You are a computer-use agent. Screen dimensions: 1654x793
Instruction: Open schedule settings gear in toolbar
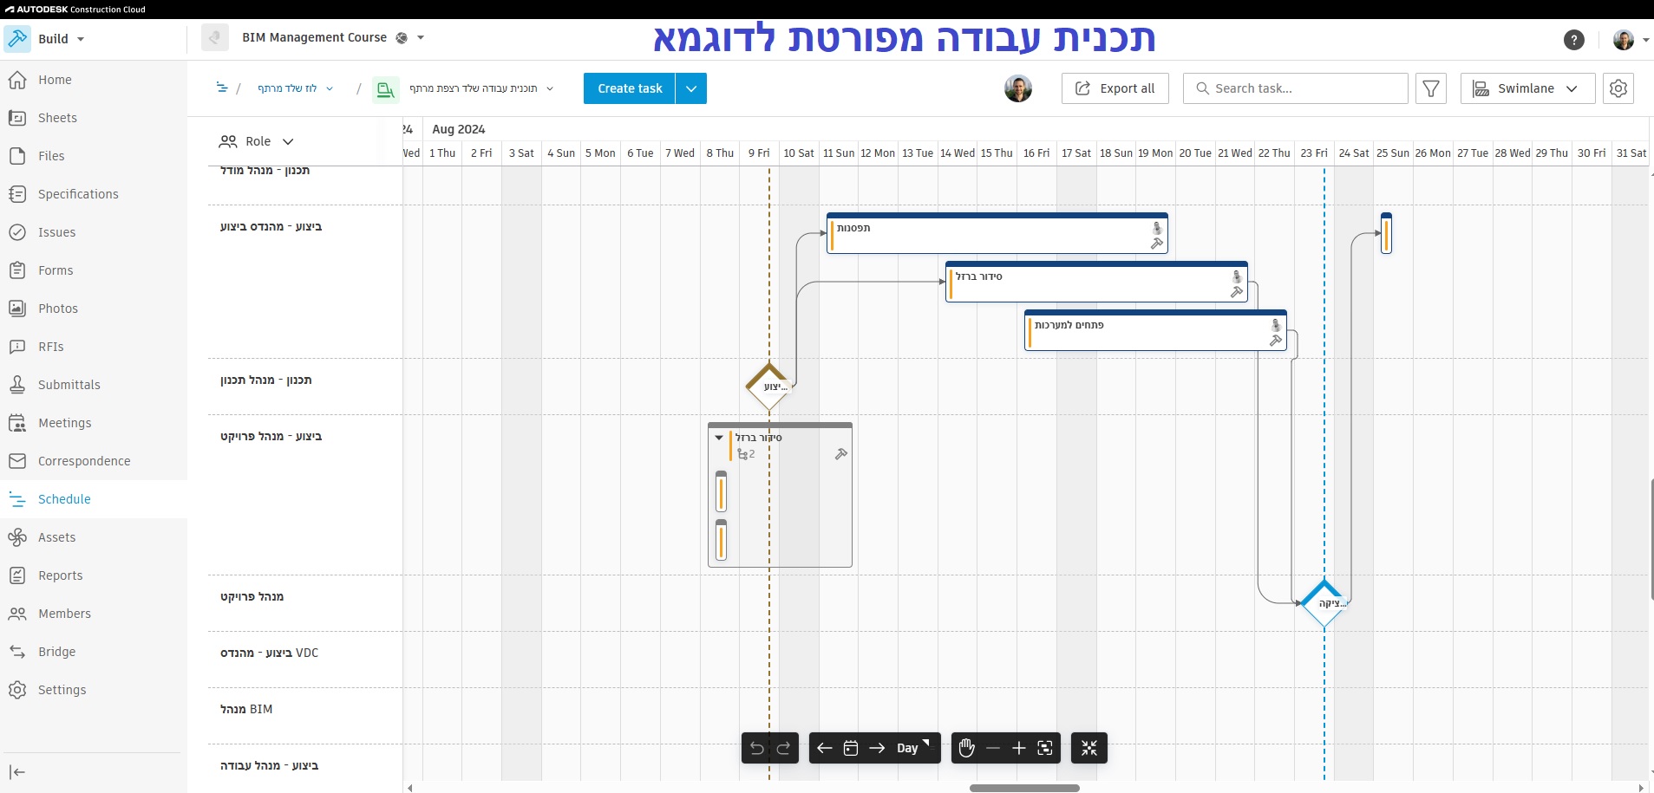coord(1618,88)
